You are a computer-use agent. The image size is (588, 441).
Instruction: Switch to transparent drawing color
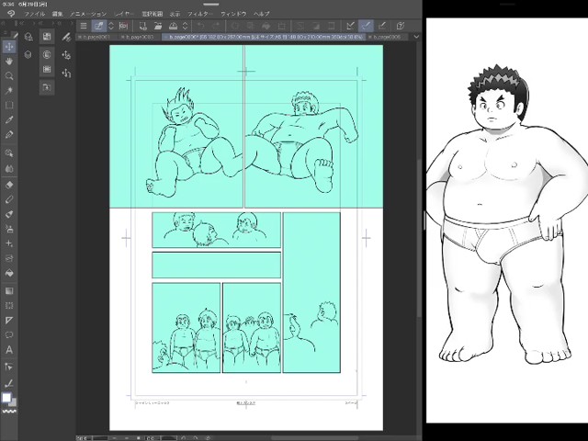point(9,412)
